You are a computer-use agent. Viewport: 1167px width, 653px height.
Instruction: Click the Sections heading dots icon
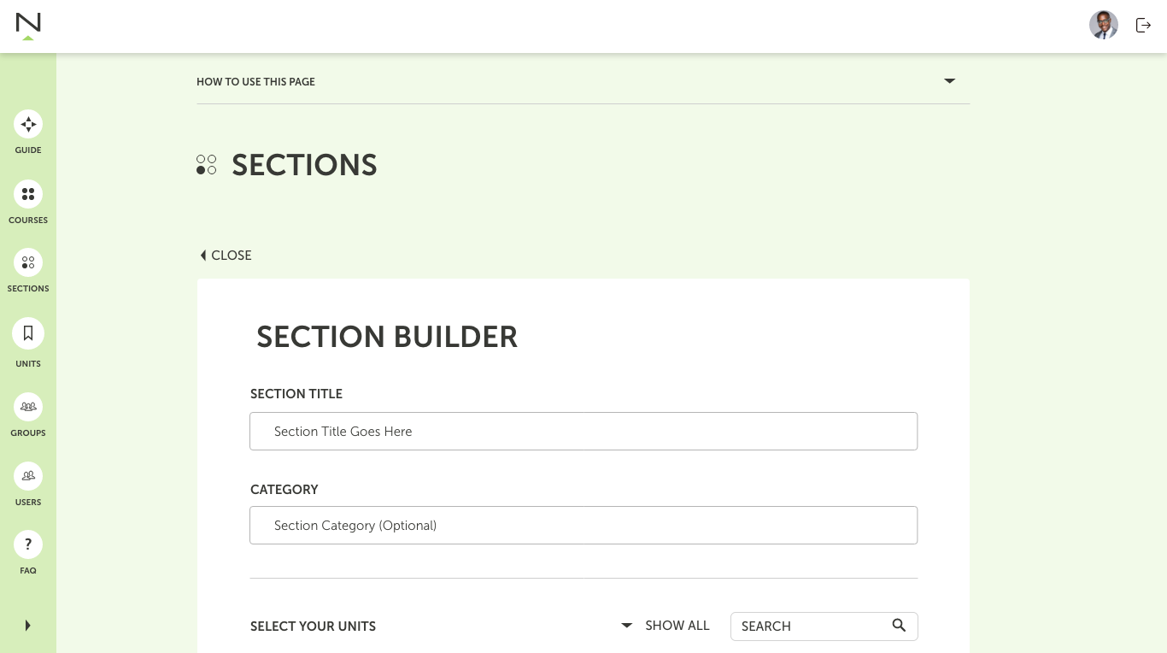[x=206, y=165]
